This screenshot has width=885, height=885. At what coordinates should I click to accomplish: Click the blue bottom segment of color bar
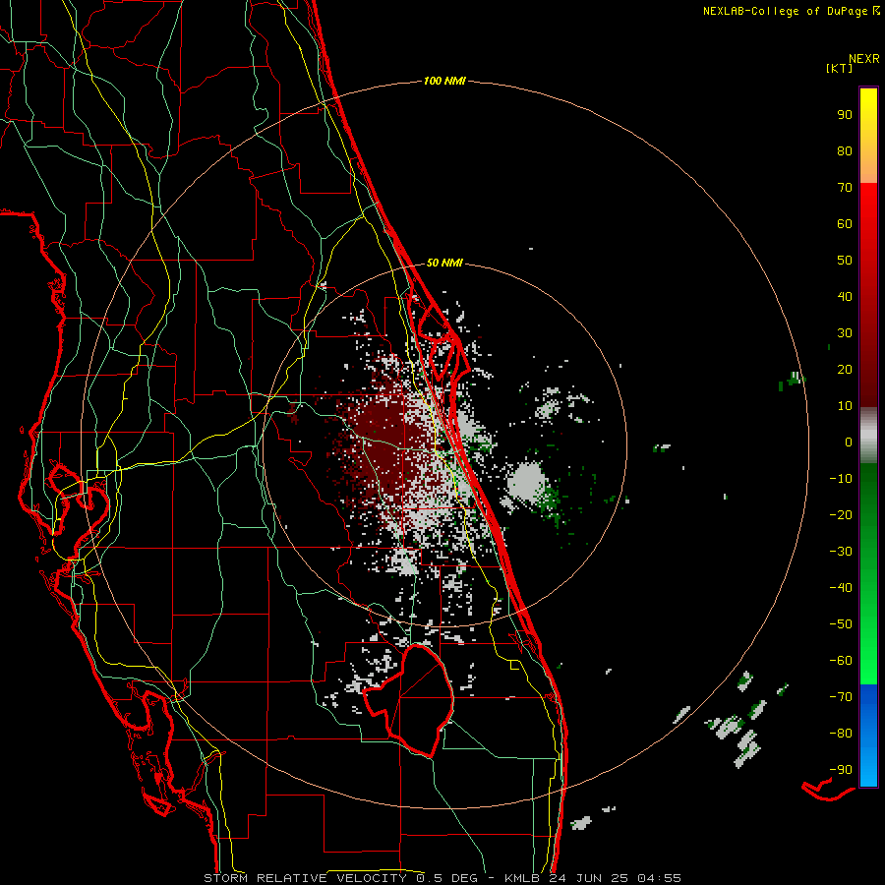(x=868, y=735)
